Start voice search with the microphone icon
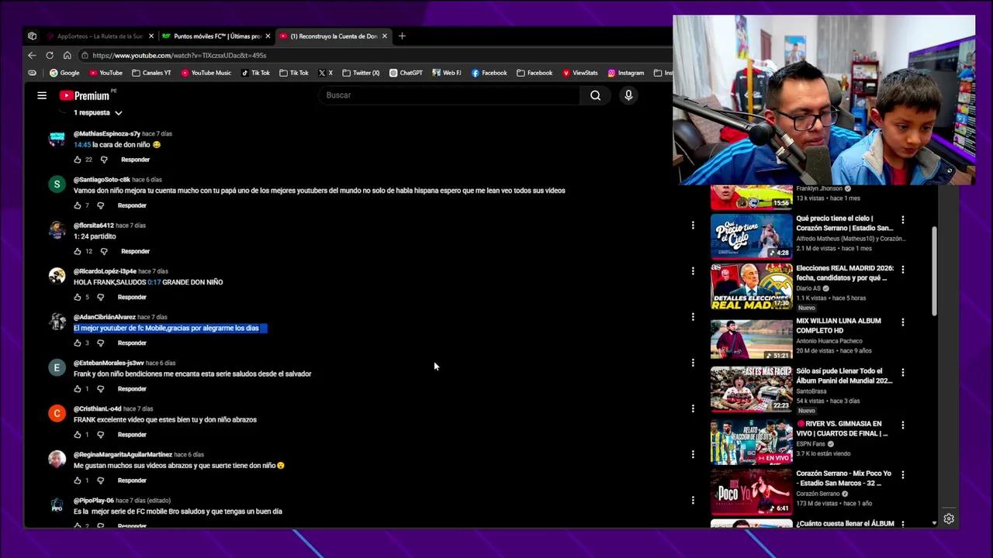The width and height of the screenshot is (993, 558). 628,95
